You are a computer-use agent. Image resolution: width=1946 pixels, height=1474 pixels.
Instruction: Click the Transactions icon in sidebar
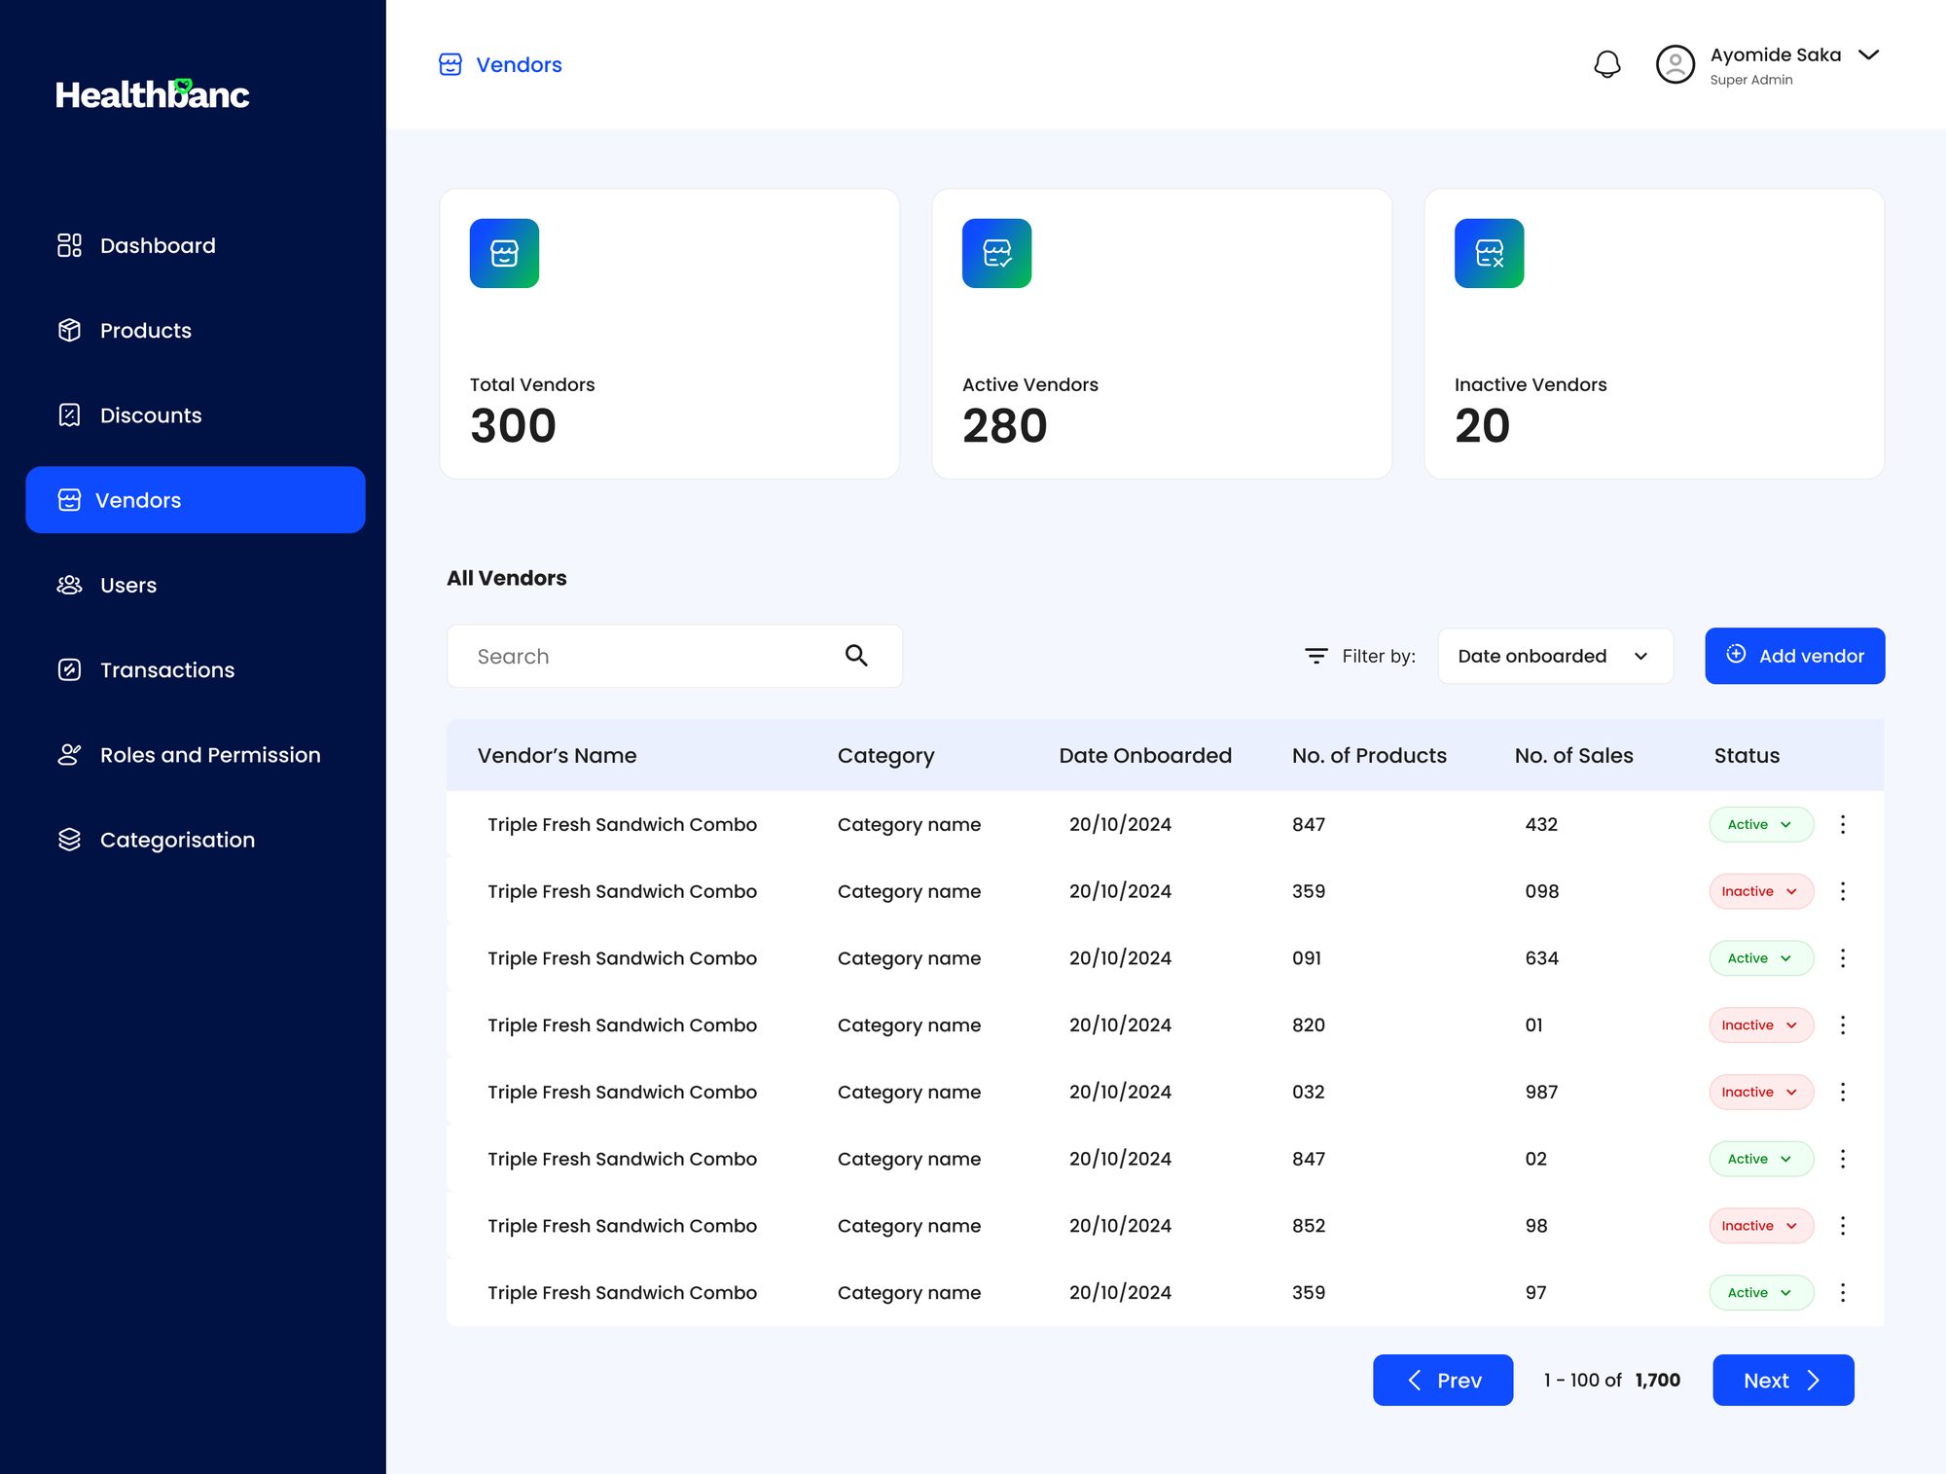pyautogui.click(x=69, y=669)
